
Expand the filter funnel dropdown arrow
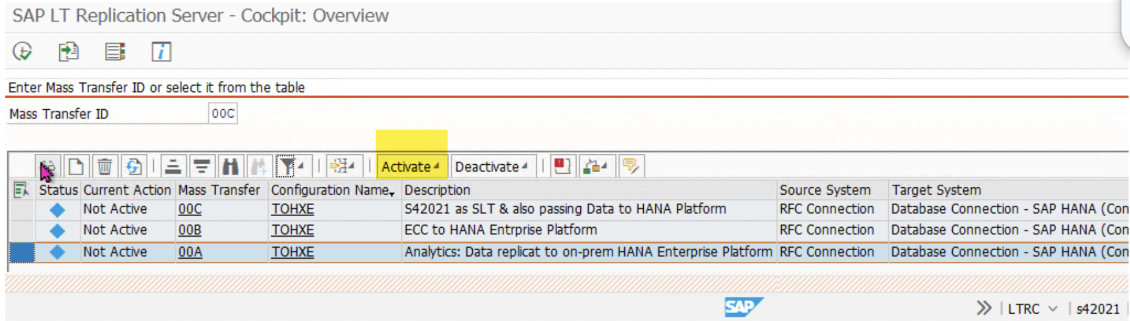[301, 165]
